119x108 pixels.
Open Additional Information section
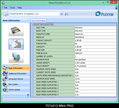16,74
